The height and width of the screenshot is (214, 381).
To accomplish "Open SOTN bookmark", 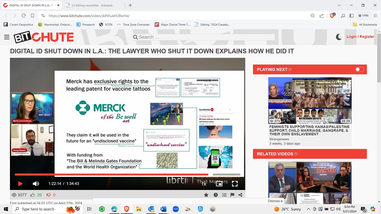I will 106,25.
